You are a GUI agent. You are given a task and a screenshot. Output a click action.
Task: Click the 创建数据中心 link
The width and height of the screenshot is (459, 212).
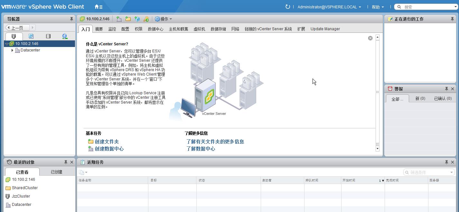109,149
